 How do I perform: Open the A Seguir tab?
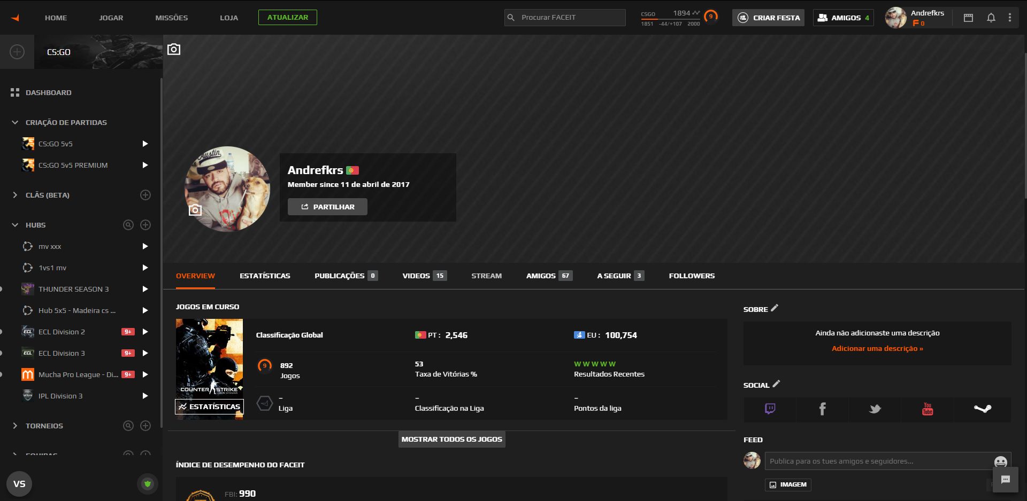[x=620, y=276]
